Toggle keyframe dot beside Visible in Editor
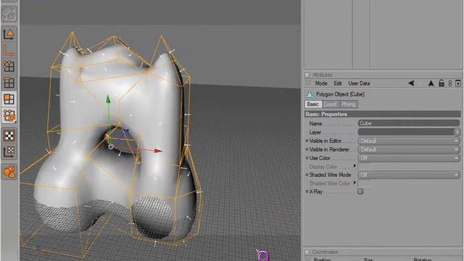Image resolution: width=464 pixels, height=261 pixels. pos(307,141)
